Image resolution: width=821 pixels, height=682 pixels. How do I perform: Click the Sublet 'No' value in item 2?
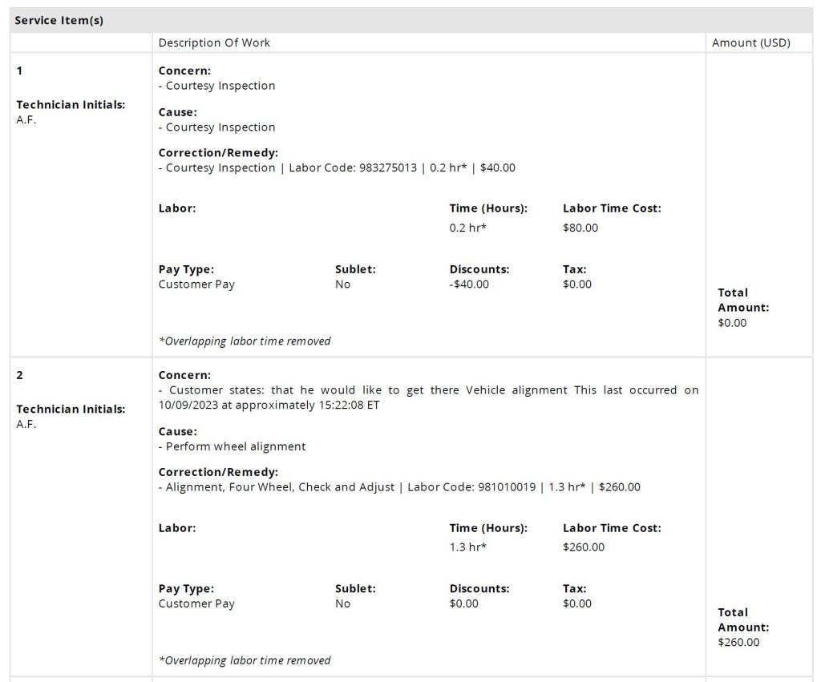[342, 603]
